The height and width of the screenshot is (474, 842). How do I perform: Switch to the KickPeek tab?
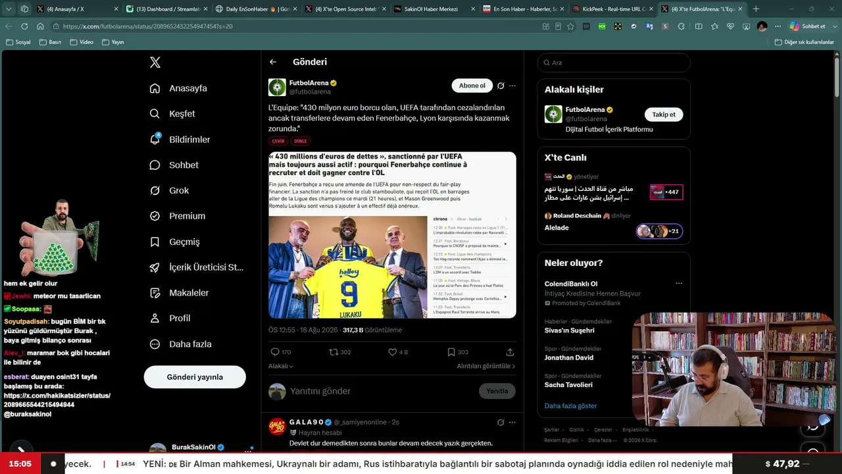(614, 9)
